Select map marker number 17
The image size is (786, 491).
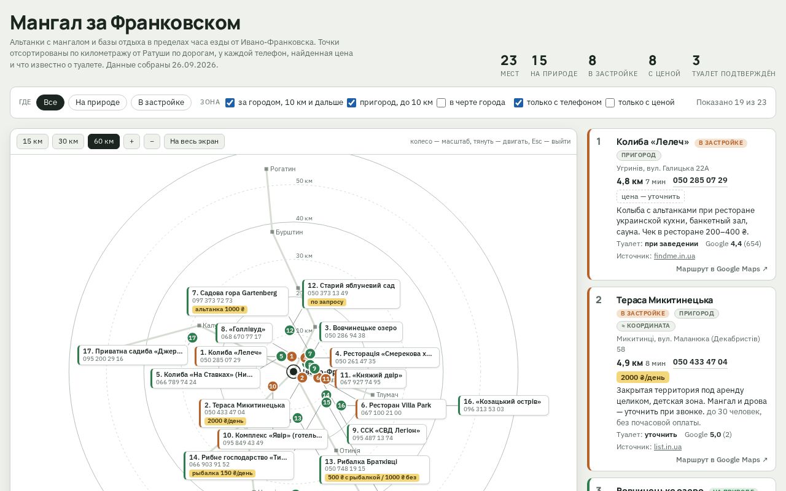pyautogui.click(x=192, y=338)
